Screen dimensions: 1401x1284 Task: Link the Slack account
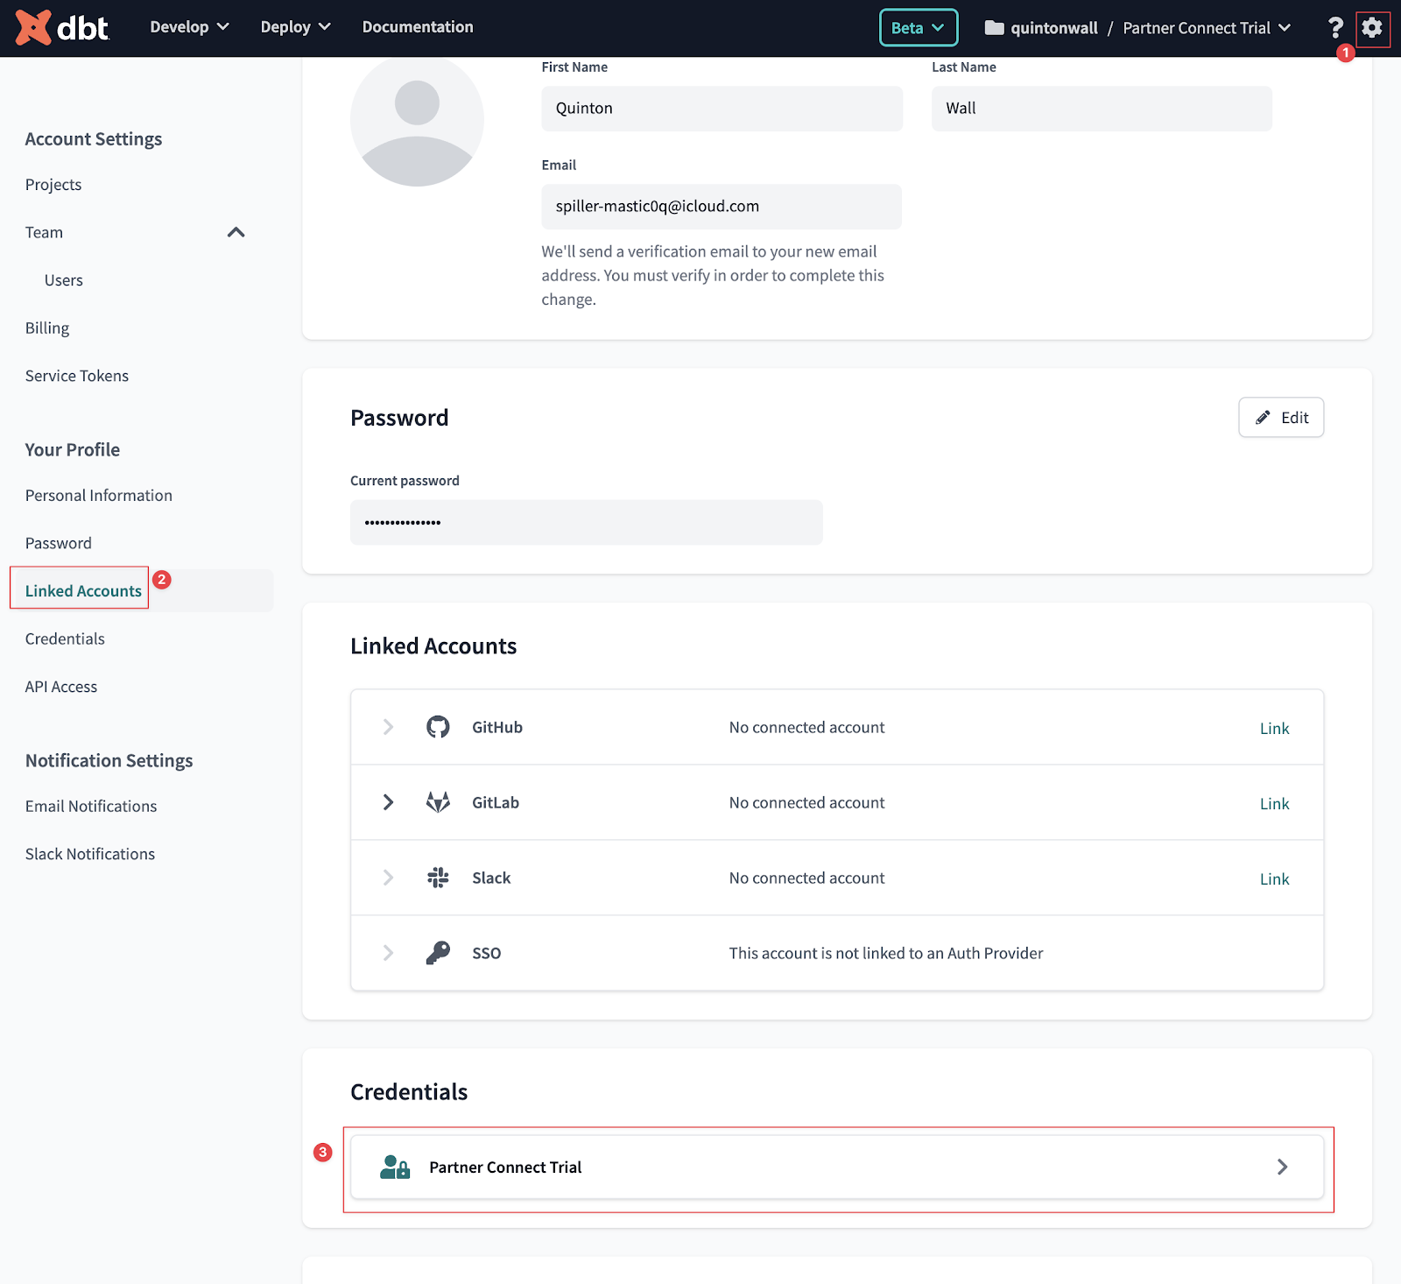click(x=1274, y=878)
